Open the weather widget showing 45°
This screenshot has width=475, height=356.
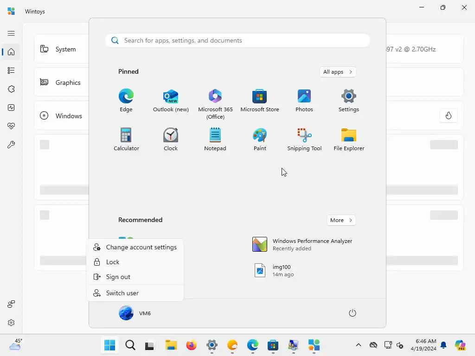click(15, 345)
